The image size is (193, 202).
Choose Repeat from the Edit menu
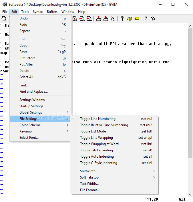click(x=40, y=31)
